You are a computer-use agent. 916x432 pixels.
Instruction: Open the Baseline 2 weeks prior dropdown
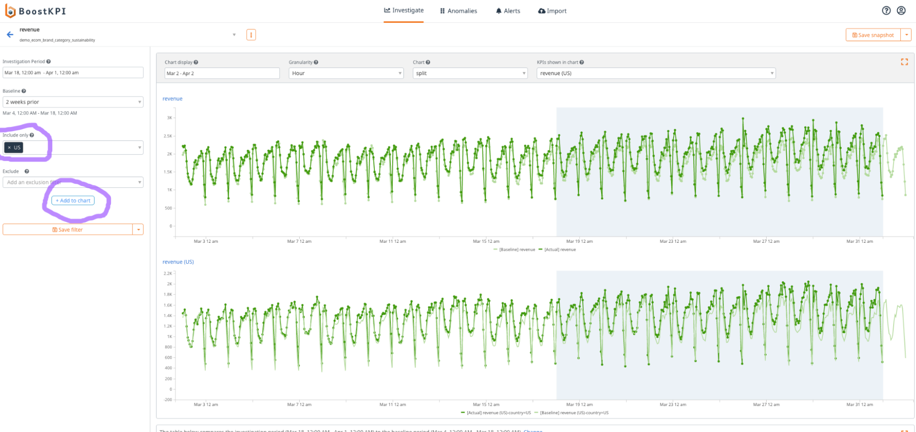tap(73, 102)
